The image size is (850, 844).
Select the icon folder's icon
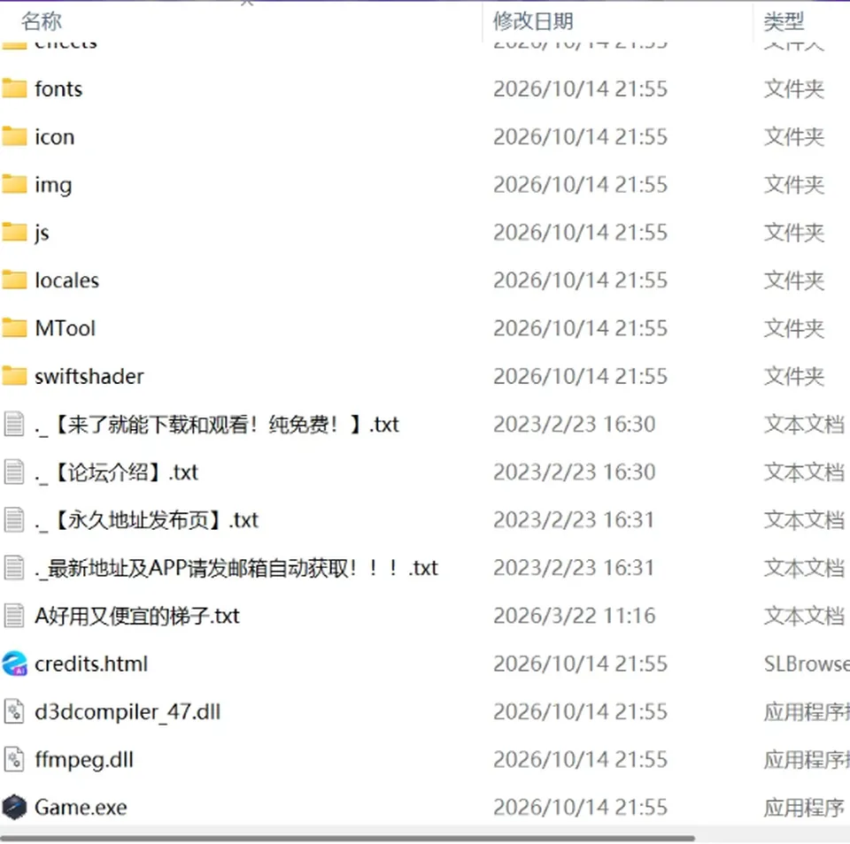point(14,136)
